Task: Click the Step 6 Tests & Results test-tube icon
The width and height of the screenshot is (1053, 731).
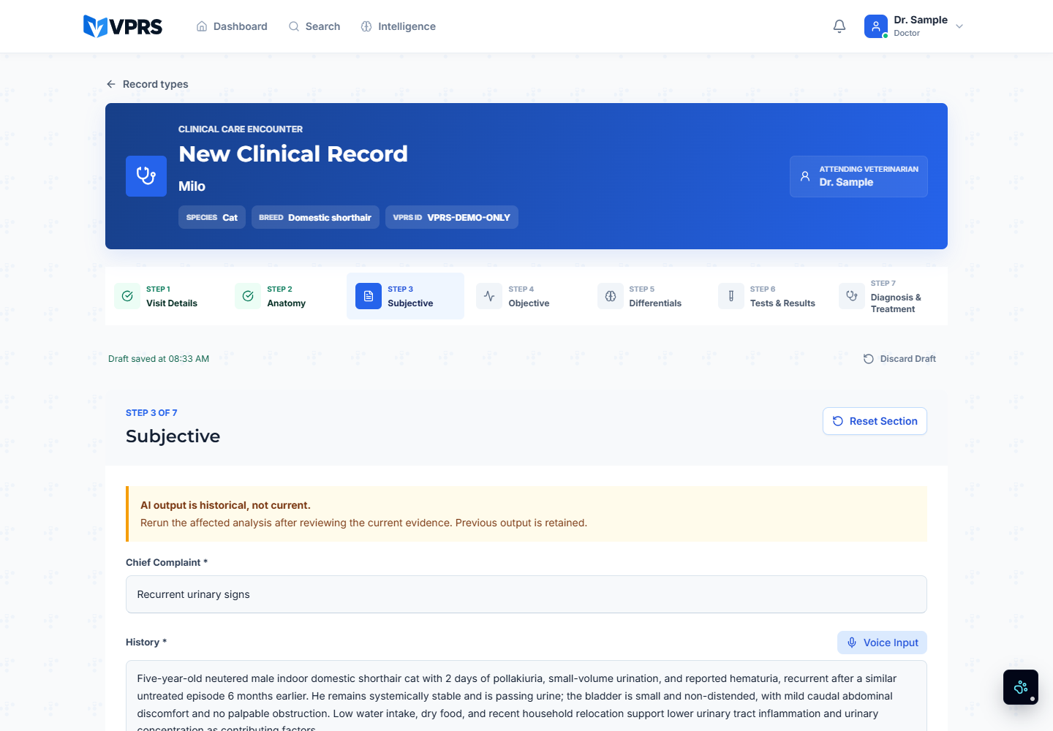Action: [x=731, y=296]
